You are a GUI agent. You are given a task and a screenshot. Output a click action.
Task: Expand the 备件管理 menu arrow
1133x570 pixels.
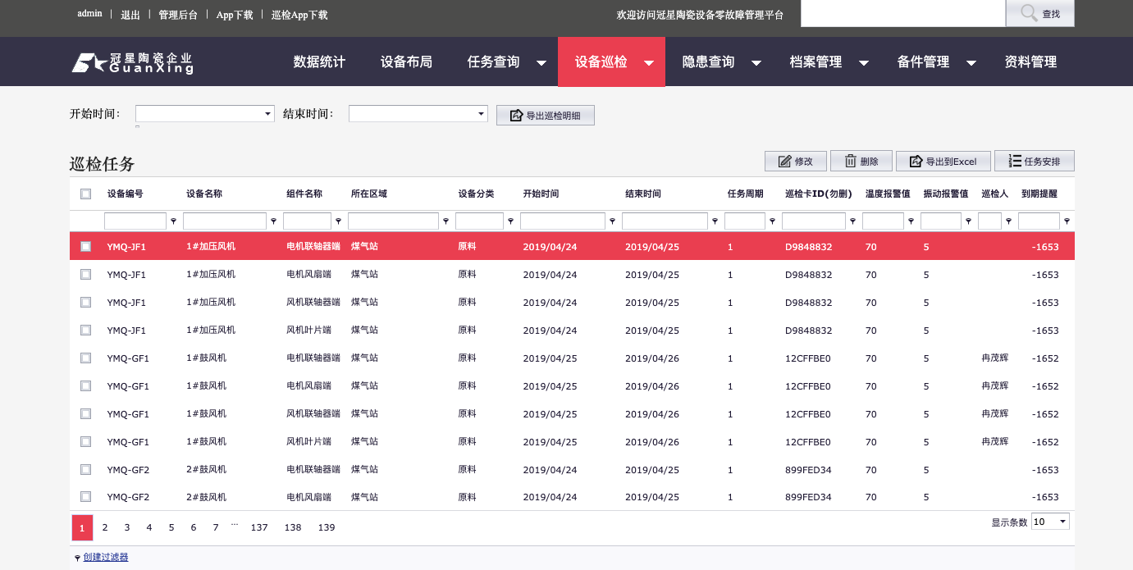(x=971, y=62)
